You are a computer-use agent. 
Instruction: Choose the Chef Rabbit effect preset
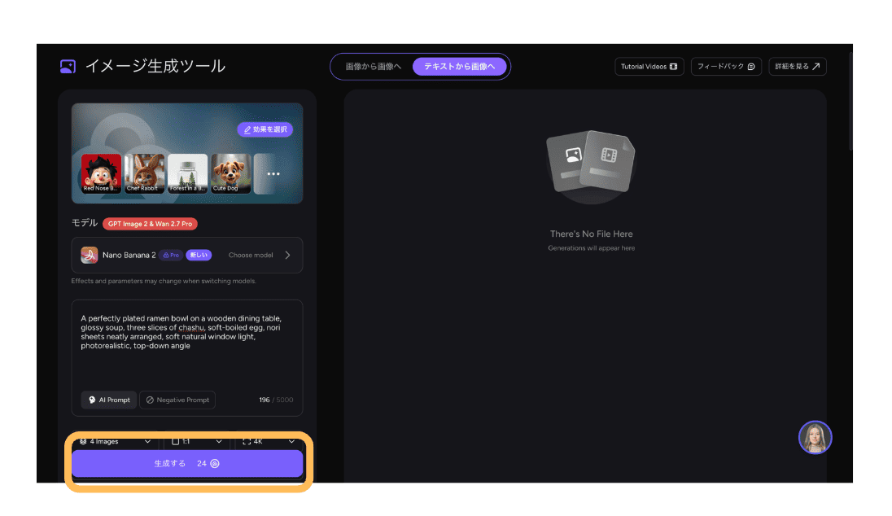pos(144,173)
